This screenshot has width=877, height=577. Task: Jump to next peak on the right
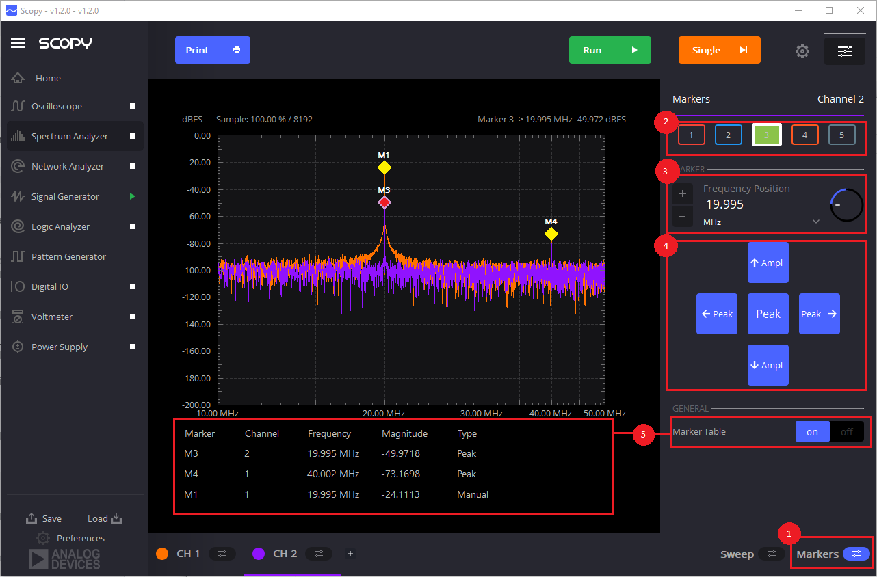coord(820,314)
